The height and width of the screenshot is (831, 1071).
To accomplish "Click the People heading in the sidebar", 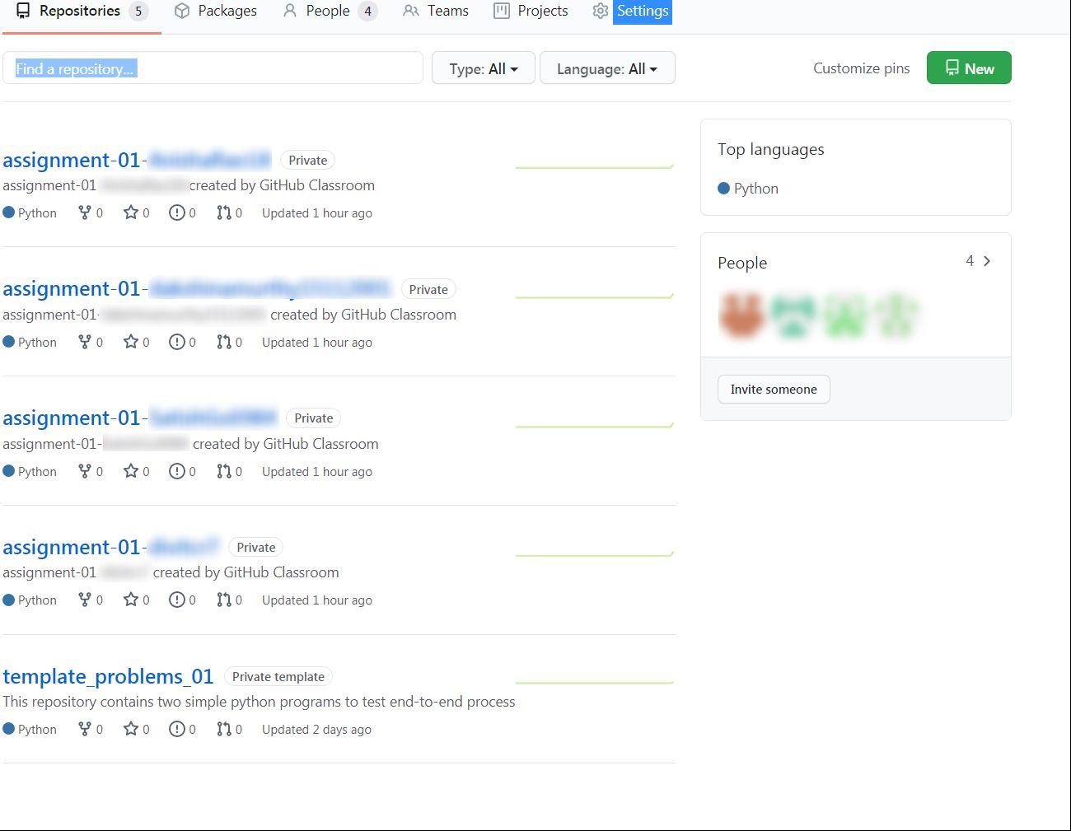I will pos(742,263).
